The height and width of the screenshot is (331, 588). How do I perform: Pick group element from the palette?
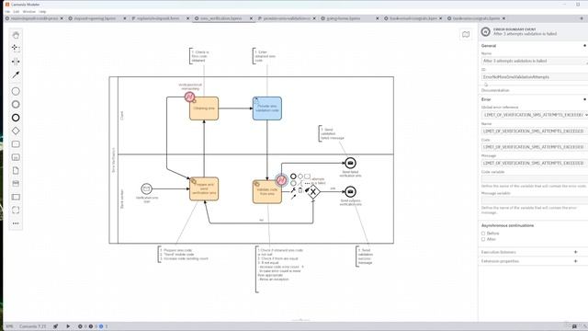pyautogui.click(x=16, y=211)
